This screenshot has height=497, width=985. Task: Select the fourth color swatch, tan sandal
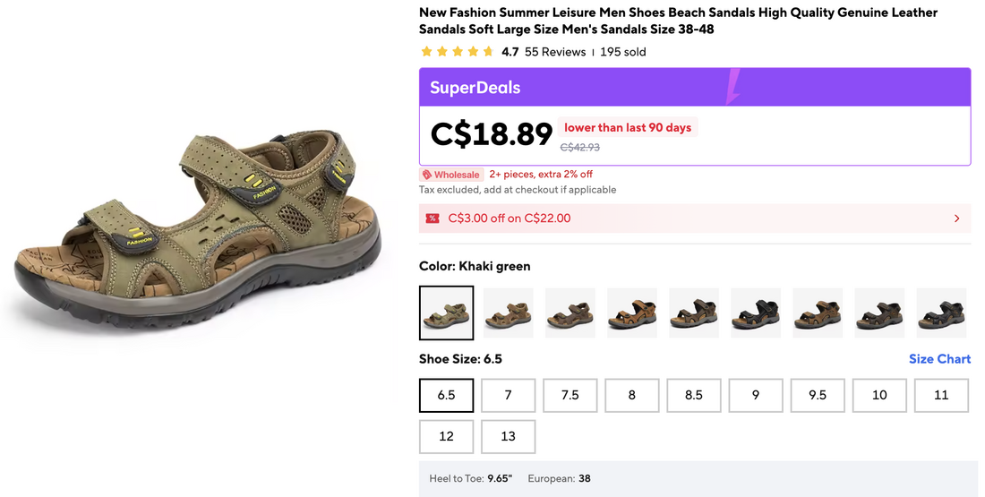click(x=632, y=313)
